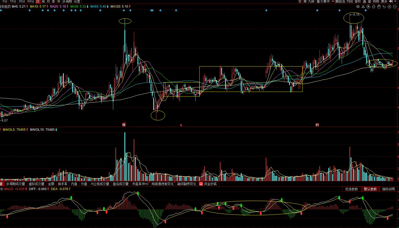
Task: Select the 周 weekly period tab
Action: 43,2
